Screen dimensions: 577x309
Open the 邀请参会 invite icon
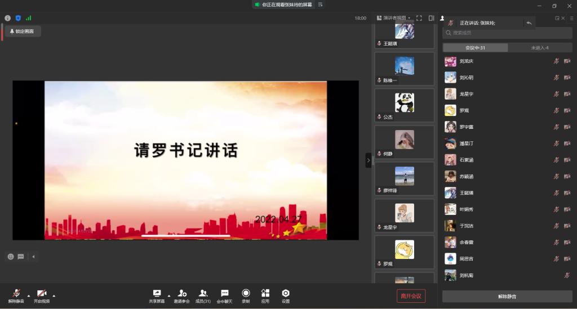pos(181,293)
